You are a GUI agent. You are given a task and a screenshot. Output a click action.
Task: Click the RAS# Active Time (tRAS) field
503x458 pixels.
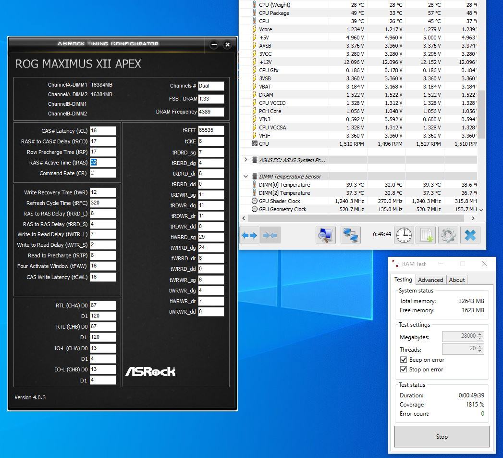point(103,163)
